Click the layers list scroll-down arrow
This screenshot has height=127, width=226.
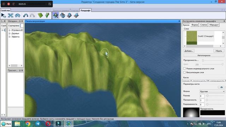(x=223, y=43)
